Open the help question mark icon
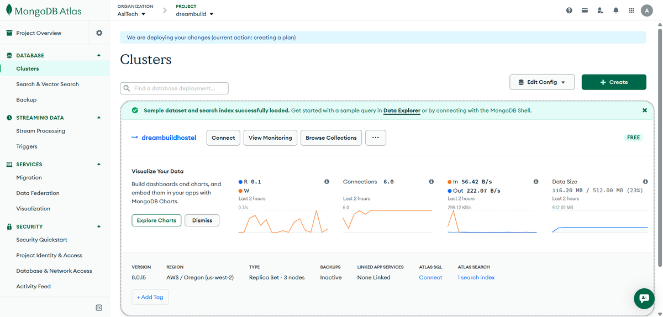Image resolution: width=663 pixels, height=317 pixels. [569, 11]
